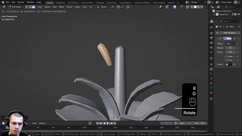Open the Output properties tab
This screenshot has width=242, height=136.
[x=211, y=38]
